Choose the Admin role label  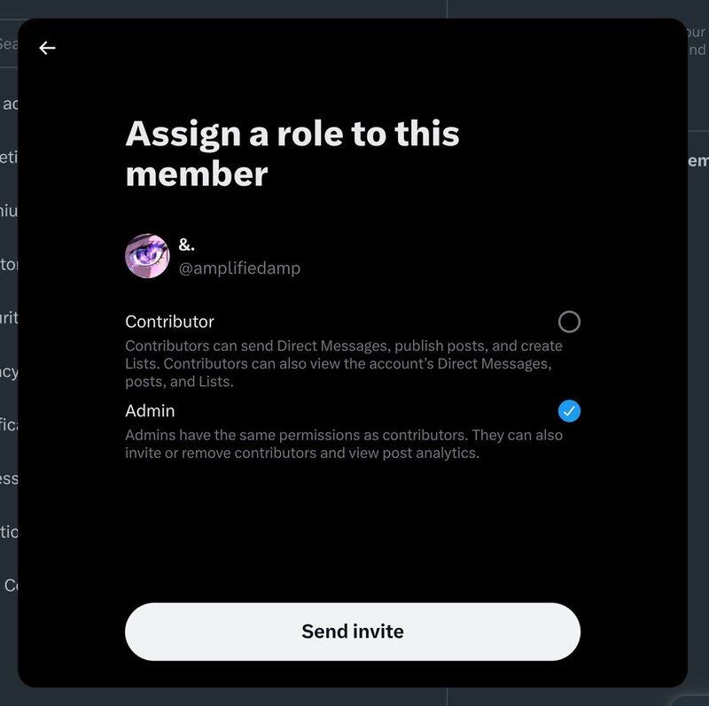[150, 411]
